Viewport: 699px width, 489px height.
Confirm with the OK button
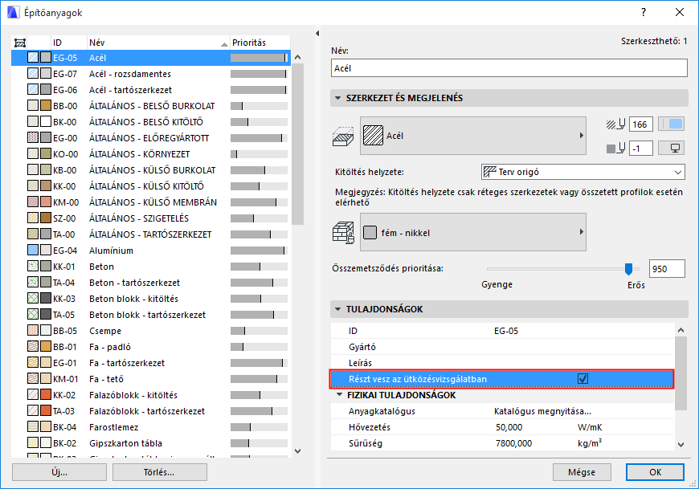(655, 472)
